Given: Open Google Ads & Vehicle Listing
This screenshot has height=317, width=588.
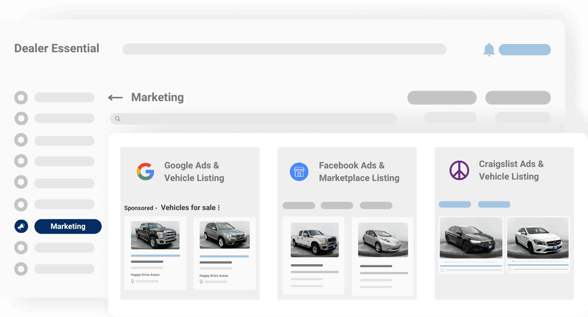Looking at the screenshot, I should pos(194,171).
